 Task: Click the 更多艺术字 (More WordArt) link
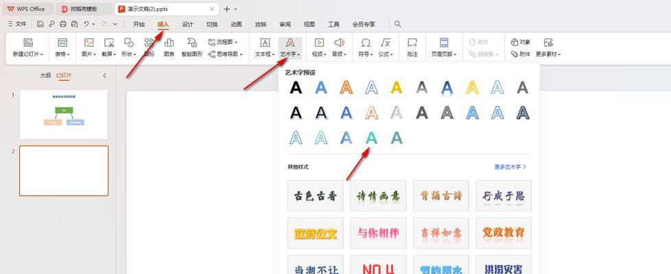[510, 166]
